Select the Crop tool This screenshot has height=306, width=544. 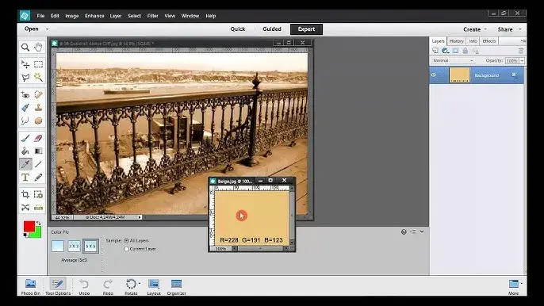[25, 194]
